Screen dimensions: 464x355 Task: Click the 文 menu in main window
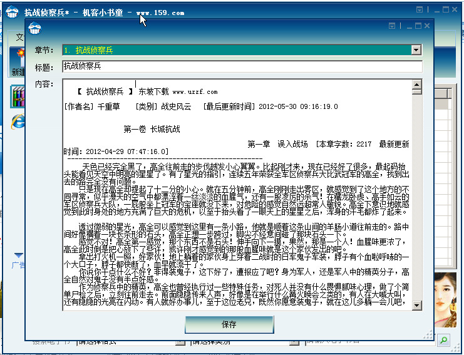(19, 38)
